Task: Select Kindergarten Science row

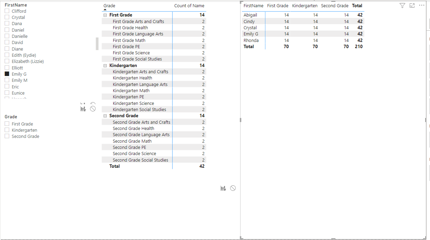Action: coord(154,103)
